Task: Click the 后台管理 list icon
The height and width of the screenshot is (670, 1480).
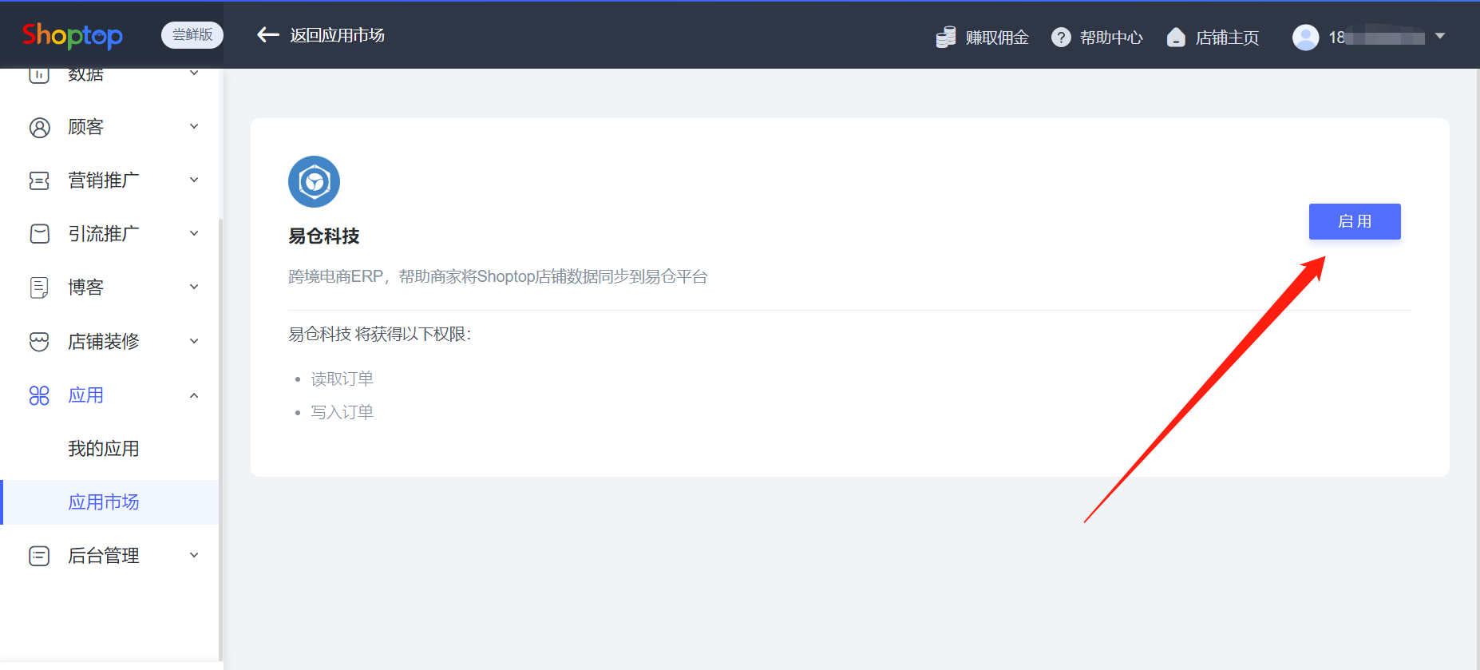Action: [39, 556]
